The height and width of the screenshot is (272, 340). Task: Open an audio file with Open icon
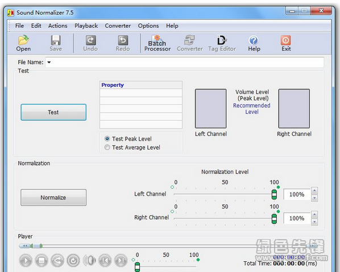coord(23,43)
